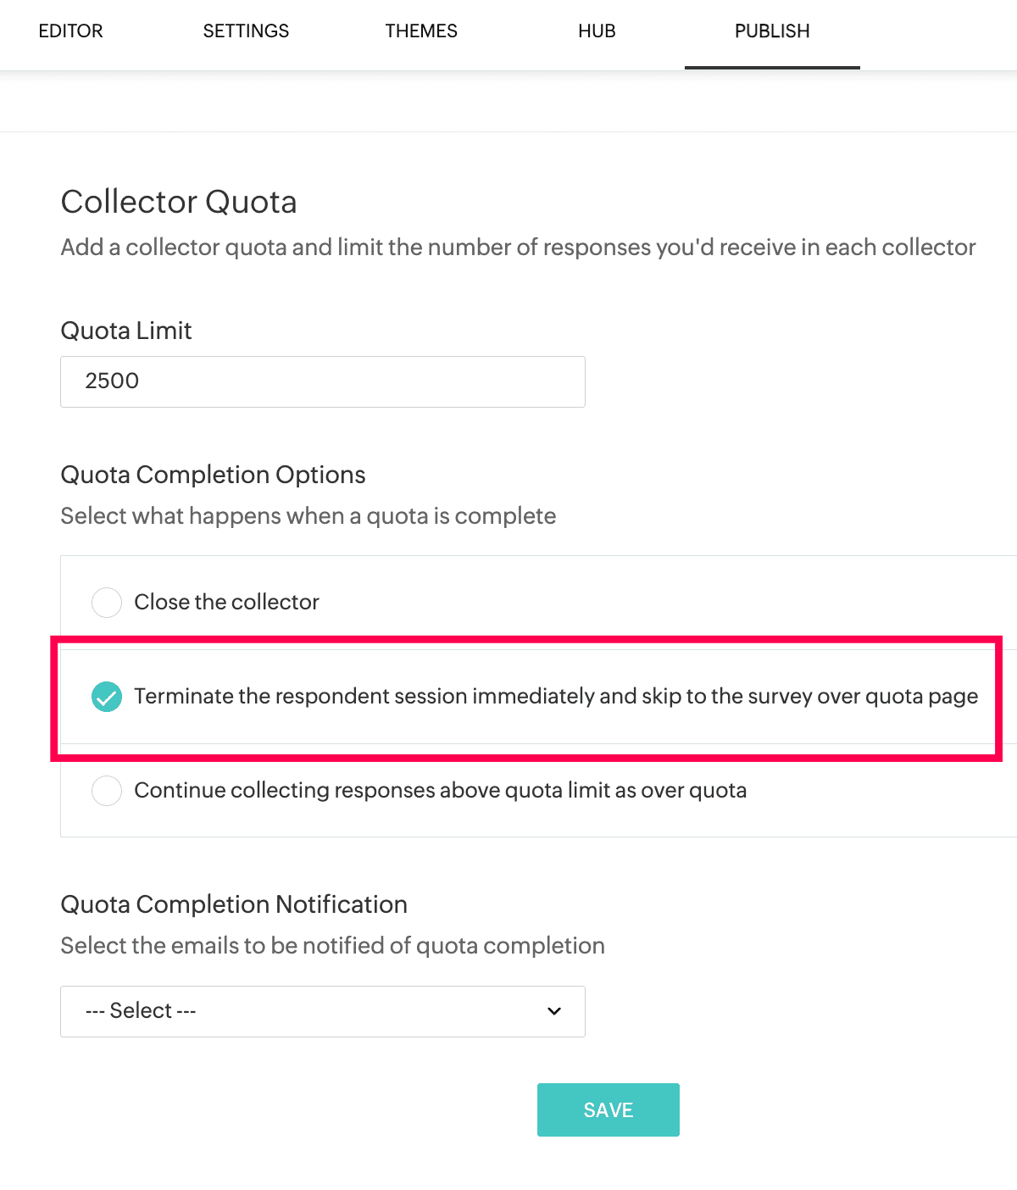1017x1190 pixels.
Task: Click the Quota Limit input field
Action: click(323, 381)
